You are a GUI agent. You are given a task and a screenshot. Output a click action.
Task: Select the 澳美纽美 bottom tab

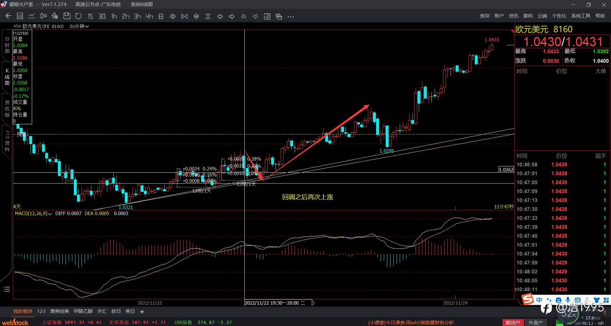point(60,311)
